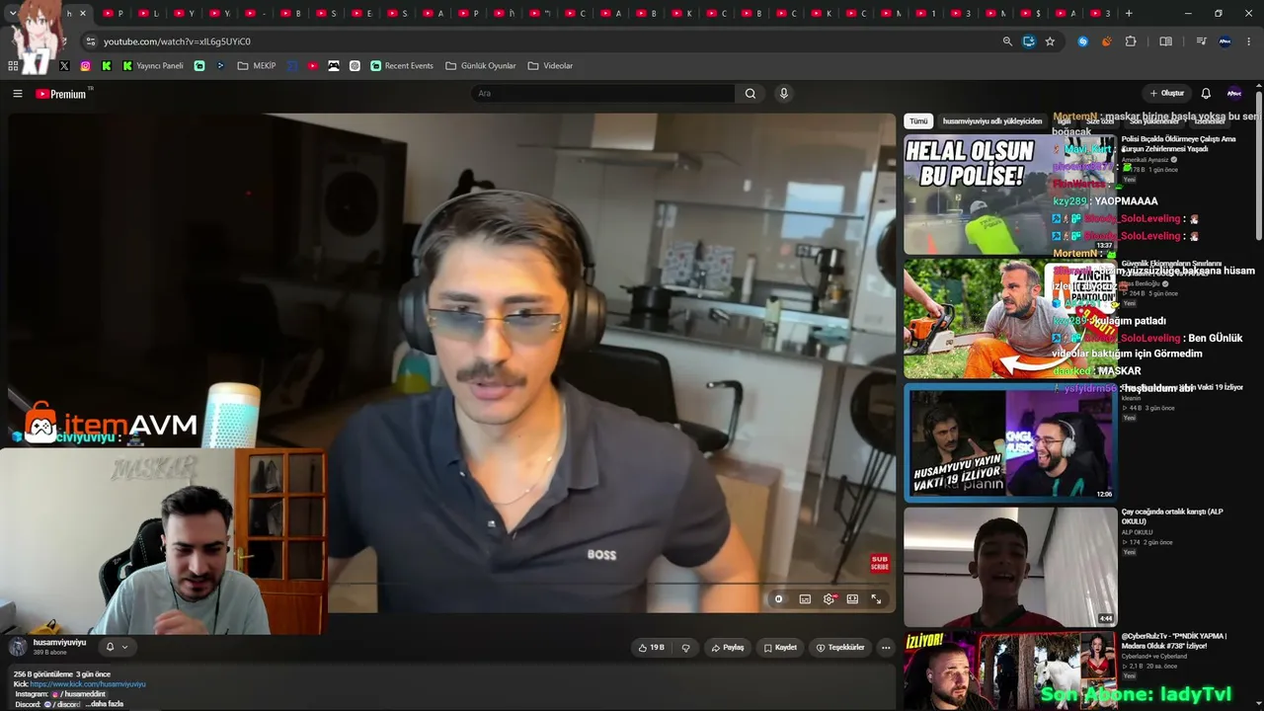This screenshot has height=711, width=1264.
Task: Share the video with Paylaş
Action: click(728, 648)
